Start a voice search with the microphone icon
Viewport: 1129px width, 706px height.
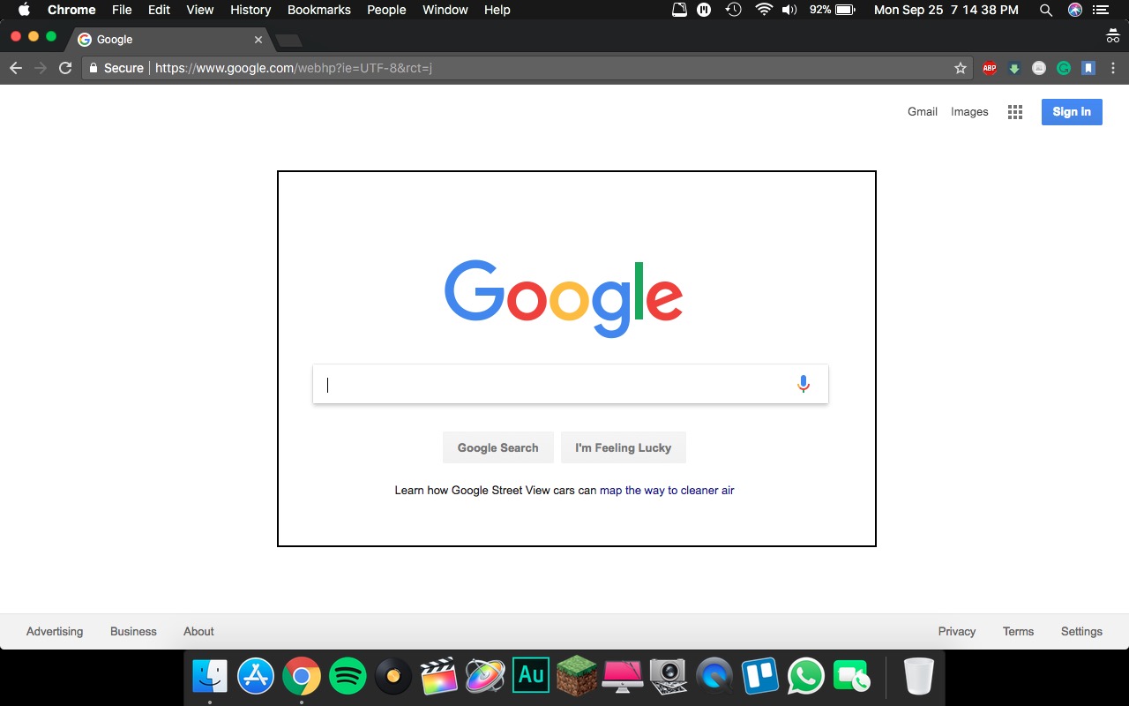tap(803, 384)
